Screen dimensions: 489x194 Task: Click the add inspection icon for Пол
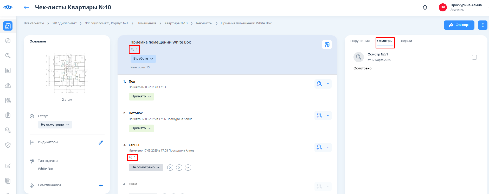pos(319,84)
